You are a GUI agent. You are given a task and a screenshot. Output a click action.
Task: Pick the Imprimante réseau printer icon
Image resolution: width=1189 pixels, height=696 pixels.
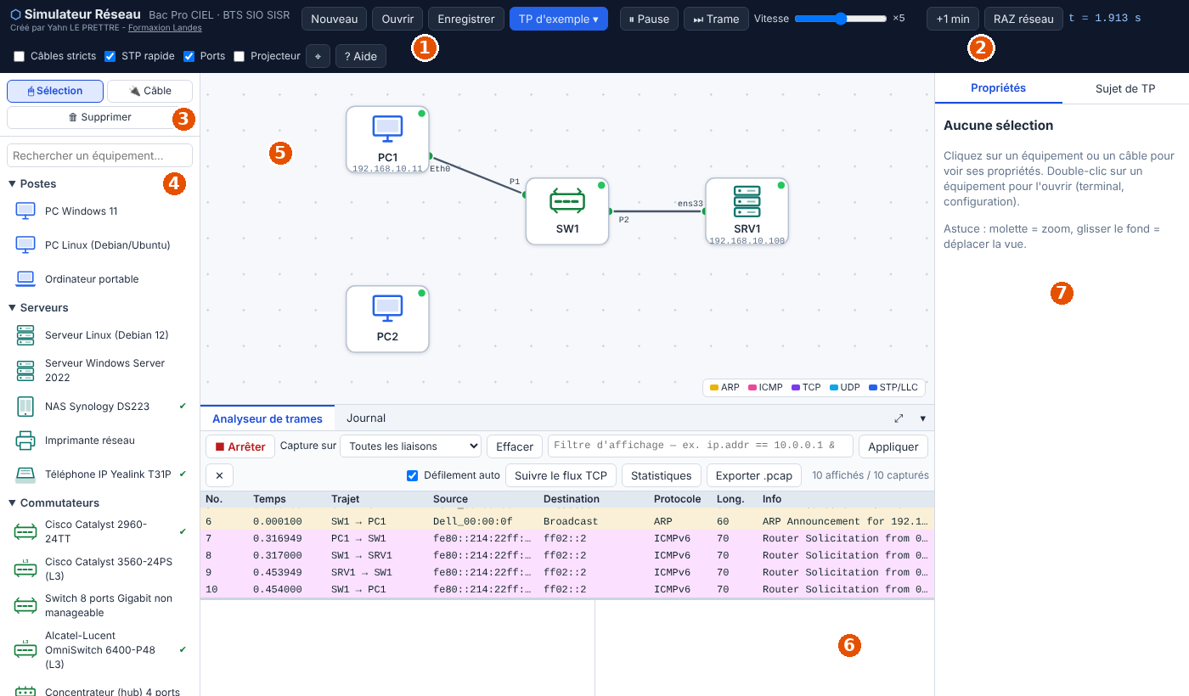coord(25,441)
